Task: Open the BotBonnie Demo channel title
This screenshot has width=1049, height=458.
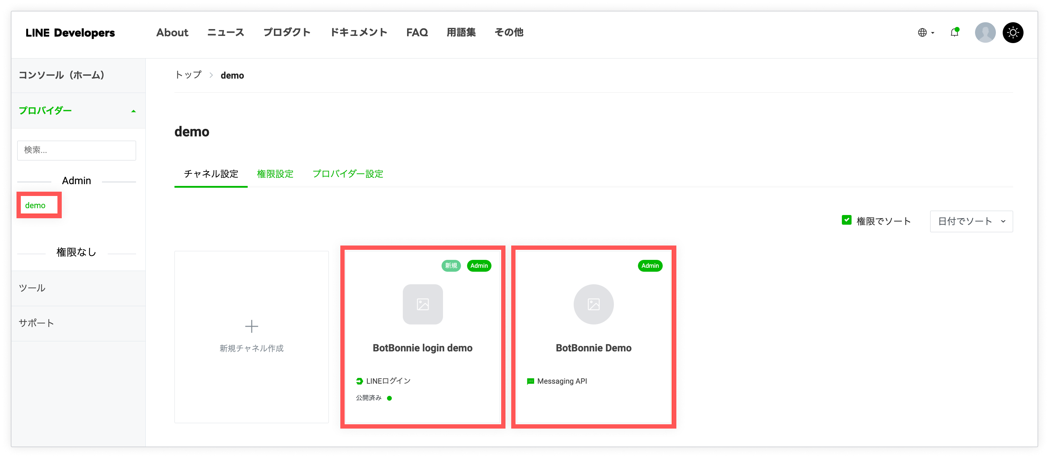Action: tap(593, 348)
